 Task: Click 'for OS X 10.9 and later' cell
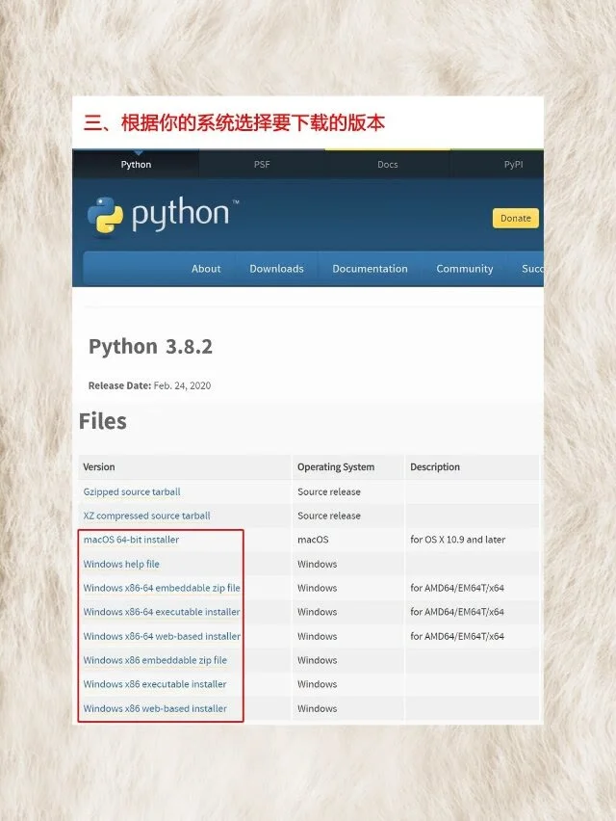click(x=457, y=540)
